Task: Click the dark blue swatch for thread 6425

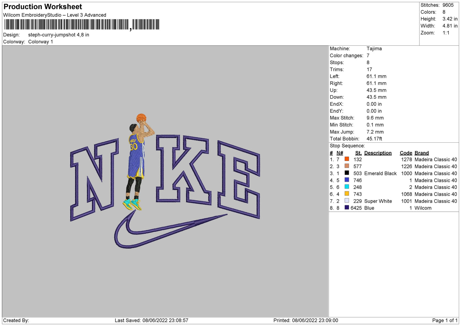Action: [347, 208]
